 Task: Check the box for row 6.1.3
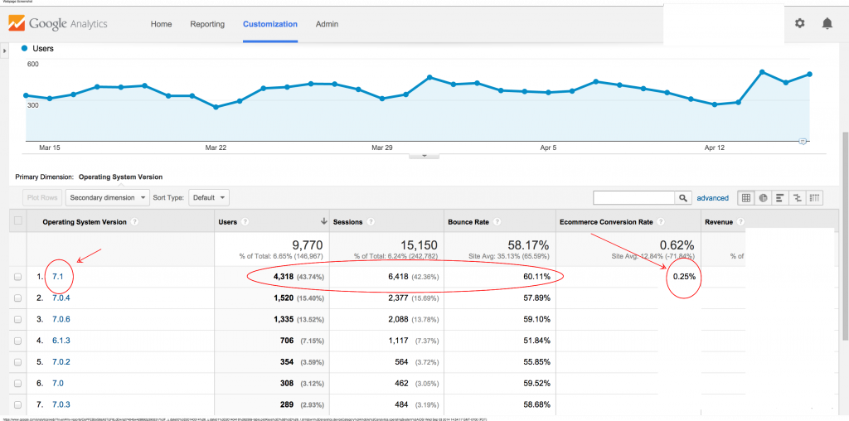click(18, 341)
